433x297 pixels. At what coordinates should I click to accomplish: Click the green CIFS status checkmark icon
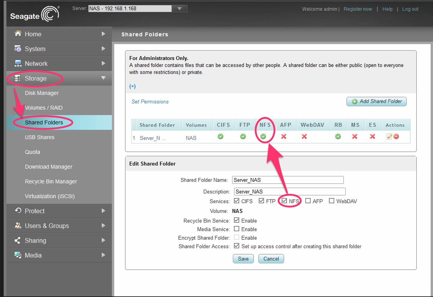tap(220, 136)
